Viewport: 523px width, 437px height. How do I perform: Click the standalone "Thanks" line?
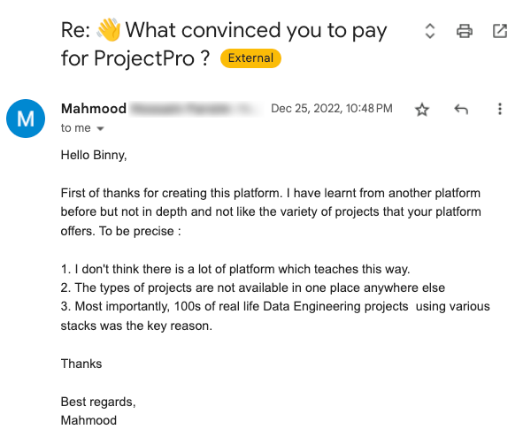(81, 364)
